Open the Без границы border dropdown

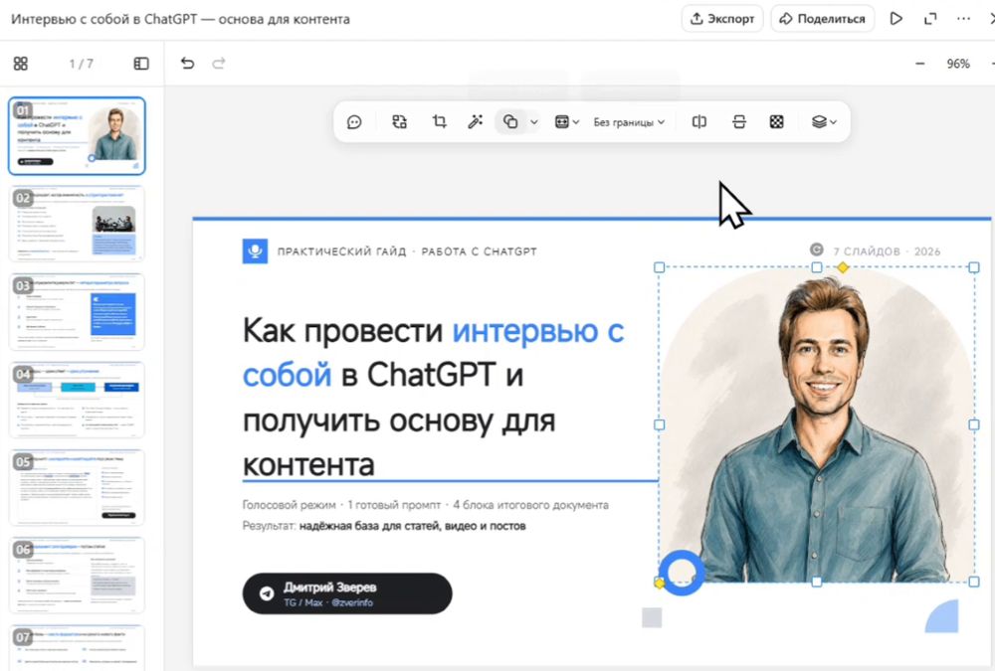[x=629, y=121]
